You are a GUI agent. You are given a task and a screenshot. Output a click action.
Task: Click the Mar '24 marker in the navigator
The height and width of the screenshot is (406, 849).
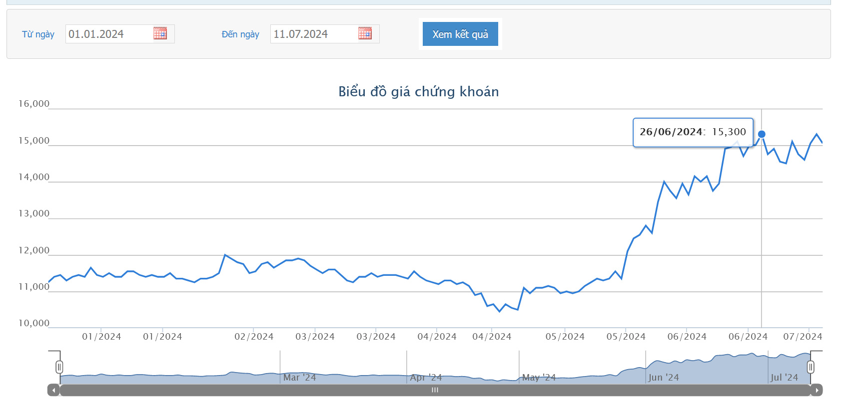(x=299, y=378)
